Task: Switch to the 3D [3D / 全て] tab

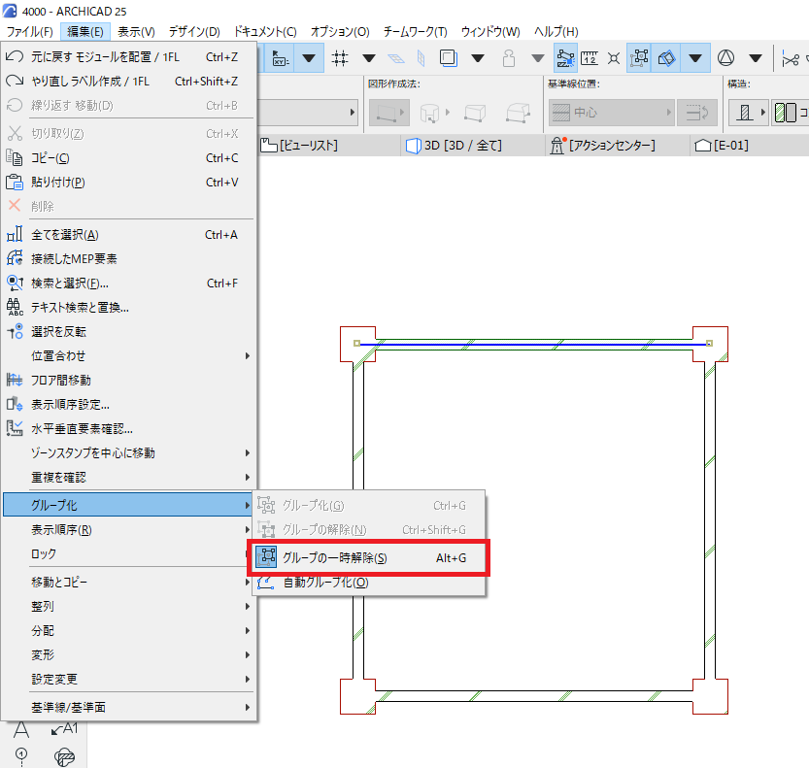Action: (x=455, y=146)
